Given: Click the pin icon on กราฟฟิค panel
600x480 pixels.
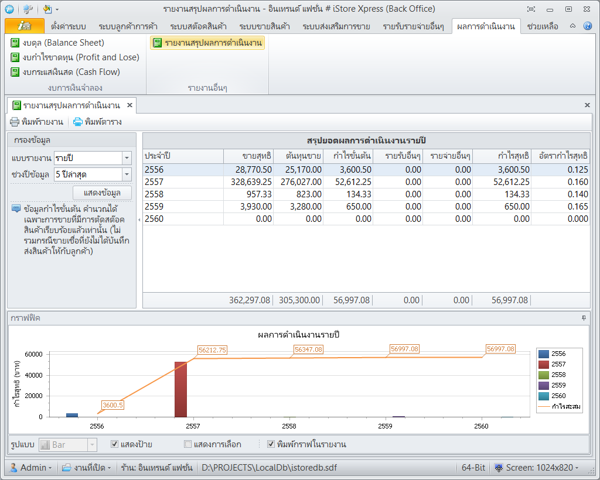Looking at the screenshot, I should pyautogui.click(x=584, y=318).
